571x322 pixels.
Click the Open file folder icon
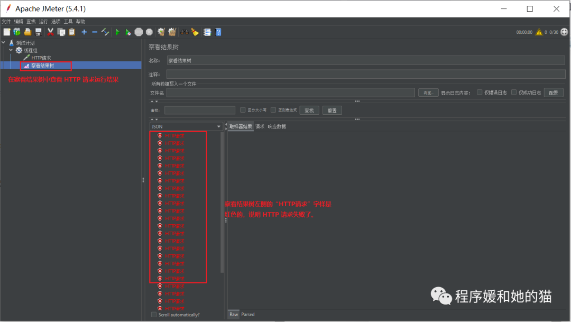pyautogui.click(x=27, y=32)
